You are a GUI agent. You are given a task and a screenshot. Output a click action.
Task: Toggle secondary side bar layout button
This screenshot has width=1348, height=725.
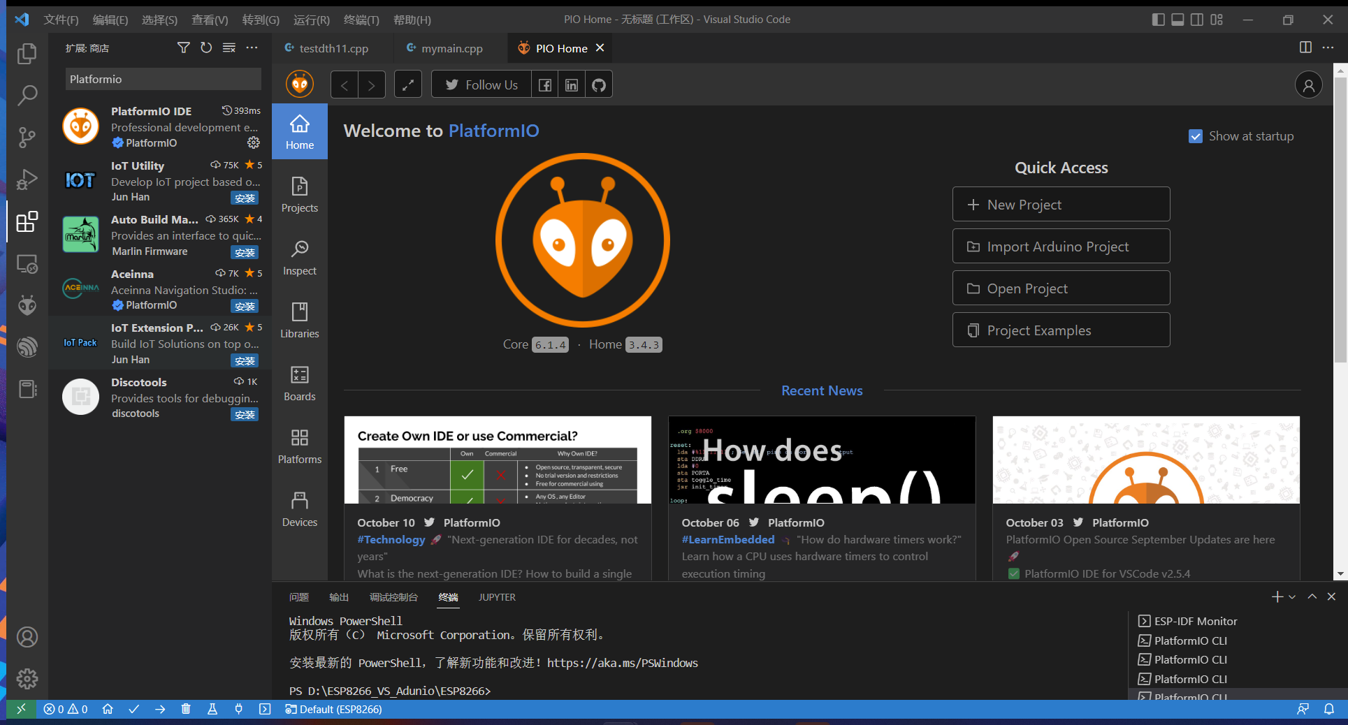click(1197, 20)
